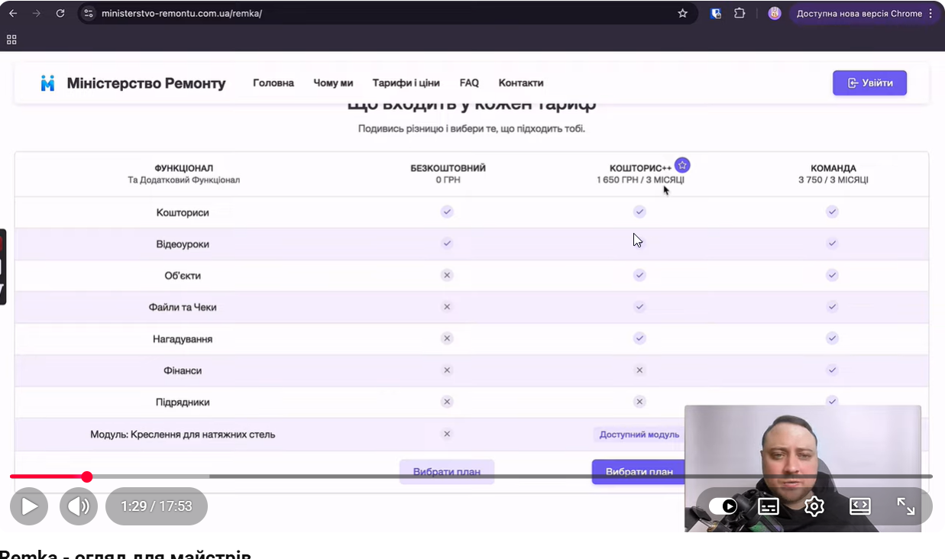Image resolution: width=945 pixels, height=559 pixels.
Task: Open the apps grid in bookmarks bar
Action: pos(11,39)
